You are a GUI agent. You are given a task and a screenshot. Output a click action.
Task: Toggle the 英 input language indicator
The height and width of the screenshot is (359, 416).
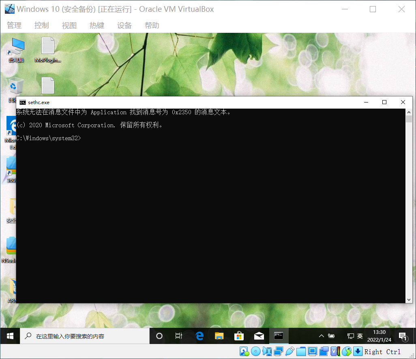[360, 336]
